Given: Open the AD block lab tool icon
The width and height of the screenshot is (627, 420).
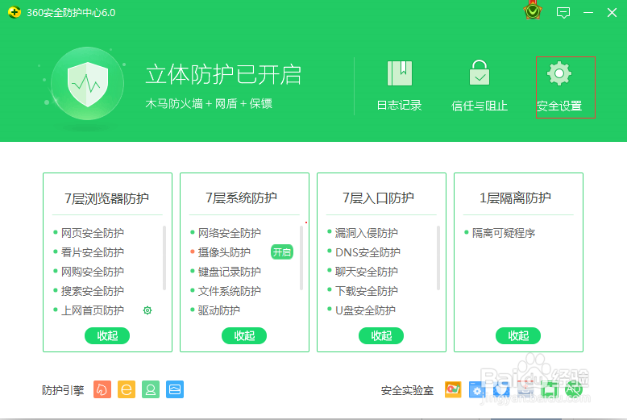Looking at the screenshot, I should [x=574, y=389].
